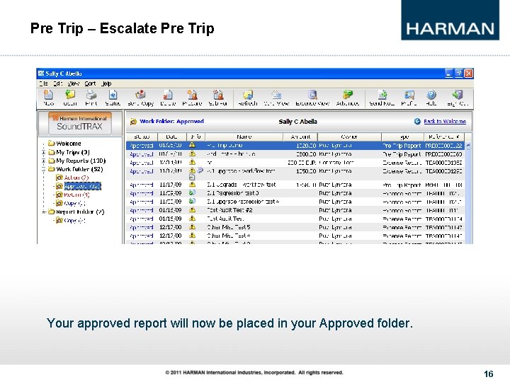Click green info icon in 5.1 Regression test row
Viewport: 510px width, 382px height.
pyautogui.click(x=192, y=193)
